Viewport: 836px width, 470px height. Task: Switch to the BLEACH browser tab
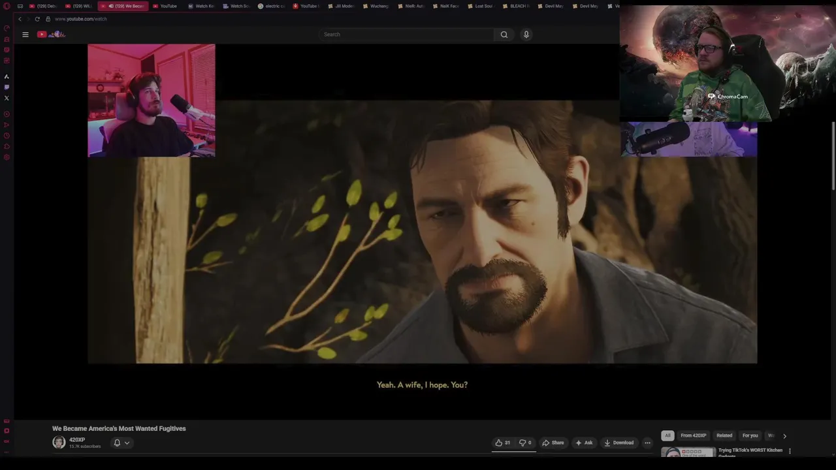tap(515, 6)
